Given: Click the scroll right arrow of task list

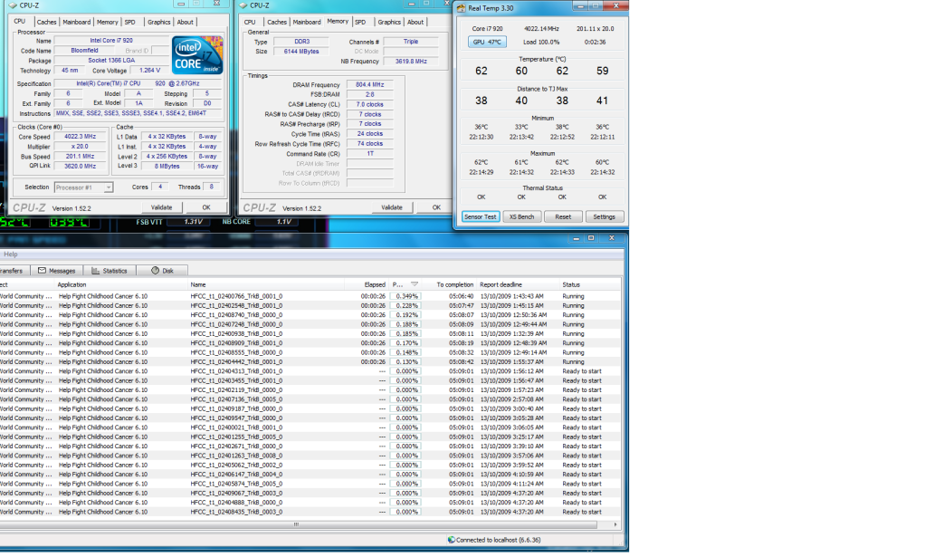Looking at the screenshot, I should 615,524.
